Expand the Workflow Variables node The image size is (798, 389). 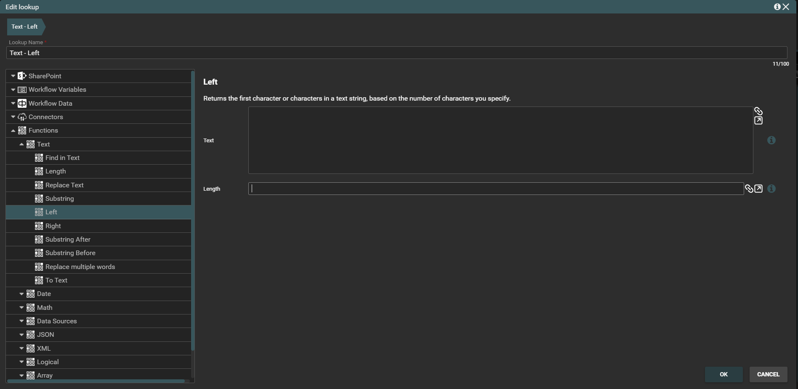point(13,90)
